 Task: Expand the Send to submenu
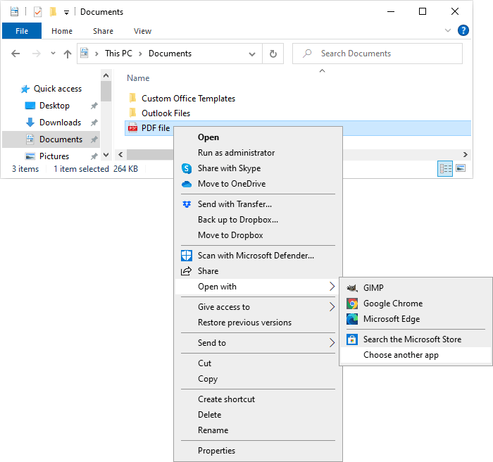coord(332,343)
